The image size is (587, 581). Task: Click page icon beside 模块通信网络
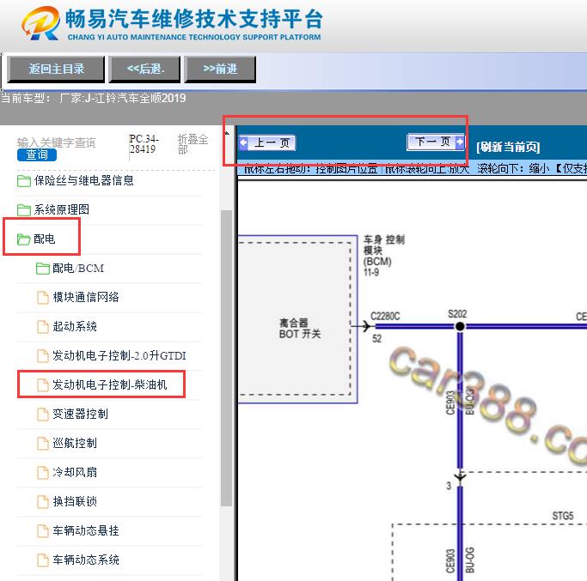click(x=43, y=298)
